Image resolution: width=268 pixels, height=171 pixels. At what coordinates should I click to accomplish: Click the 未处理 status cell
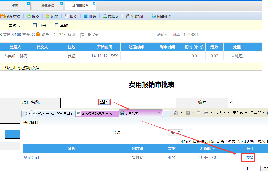tap(237, 56)
